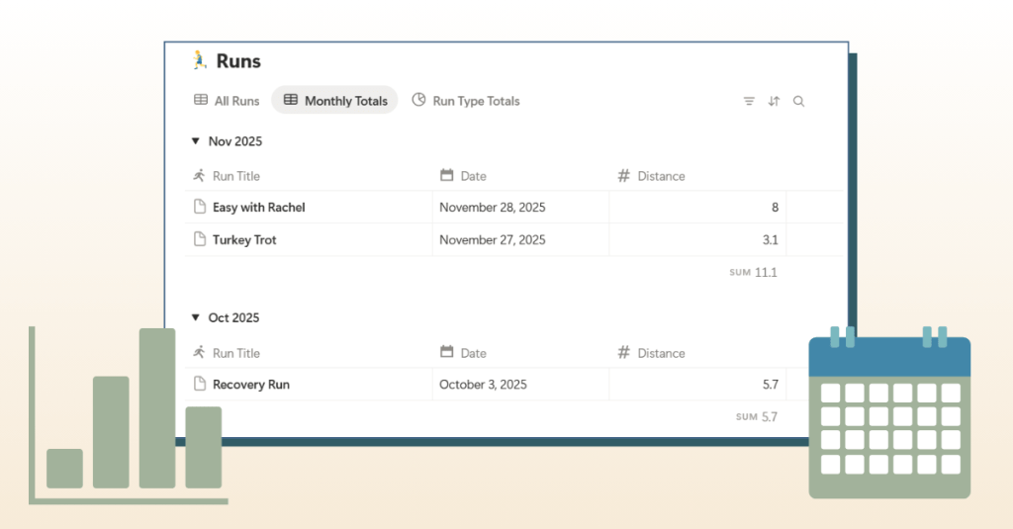The image size is (1013, 529).
Task: Click page icon beside Turkey Trot
Action: pos(199,240)
